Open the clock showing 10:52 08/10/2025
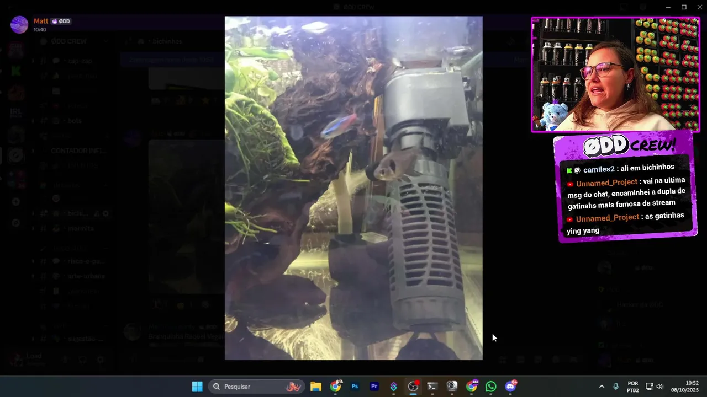Image resolution: width=707 pixels, height=397 pixels. pos(685,387)
